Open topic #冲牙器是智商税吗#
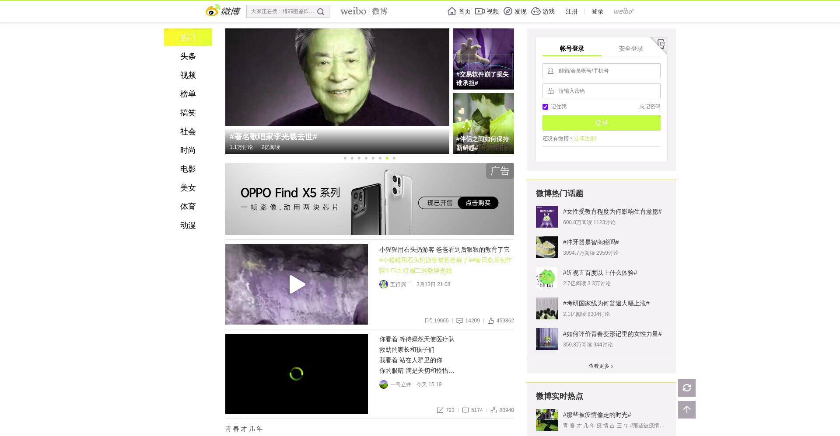 click(591, 242)
